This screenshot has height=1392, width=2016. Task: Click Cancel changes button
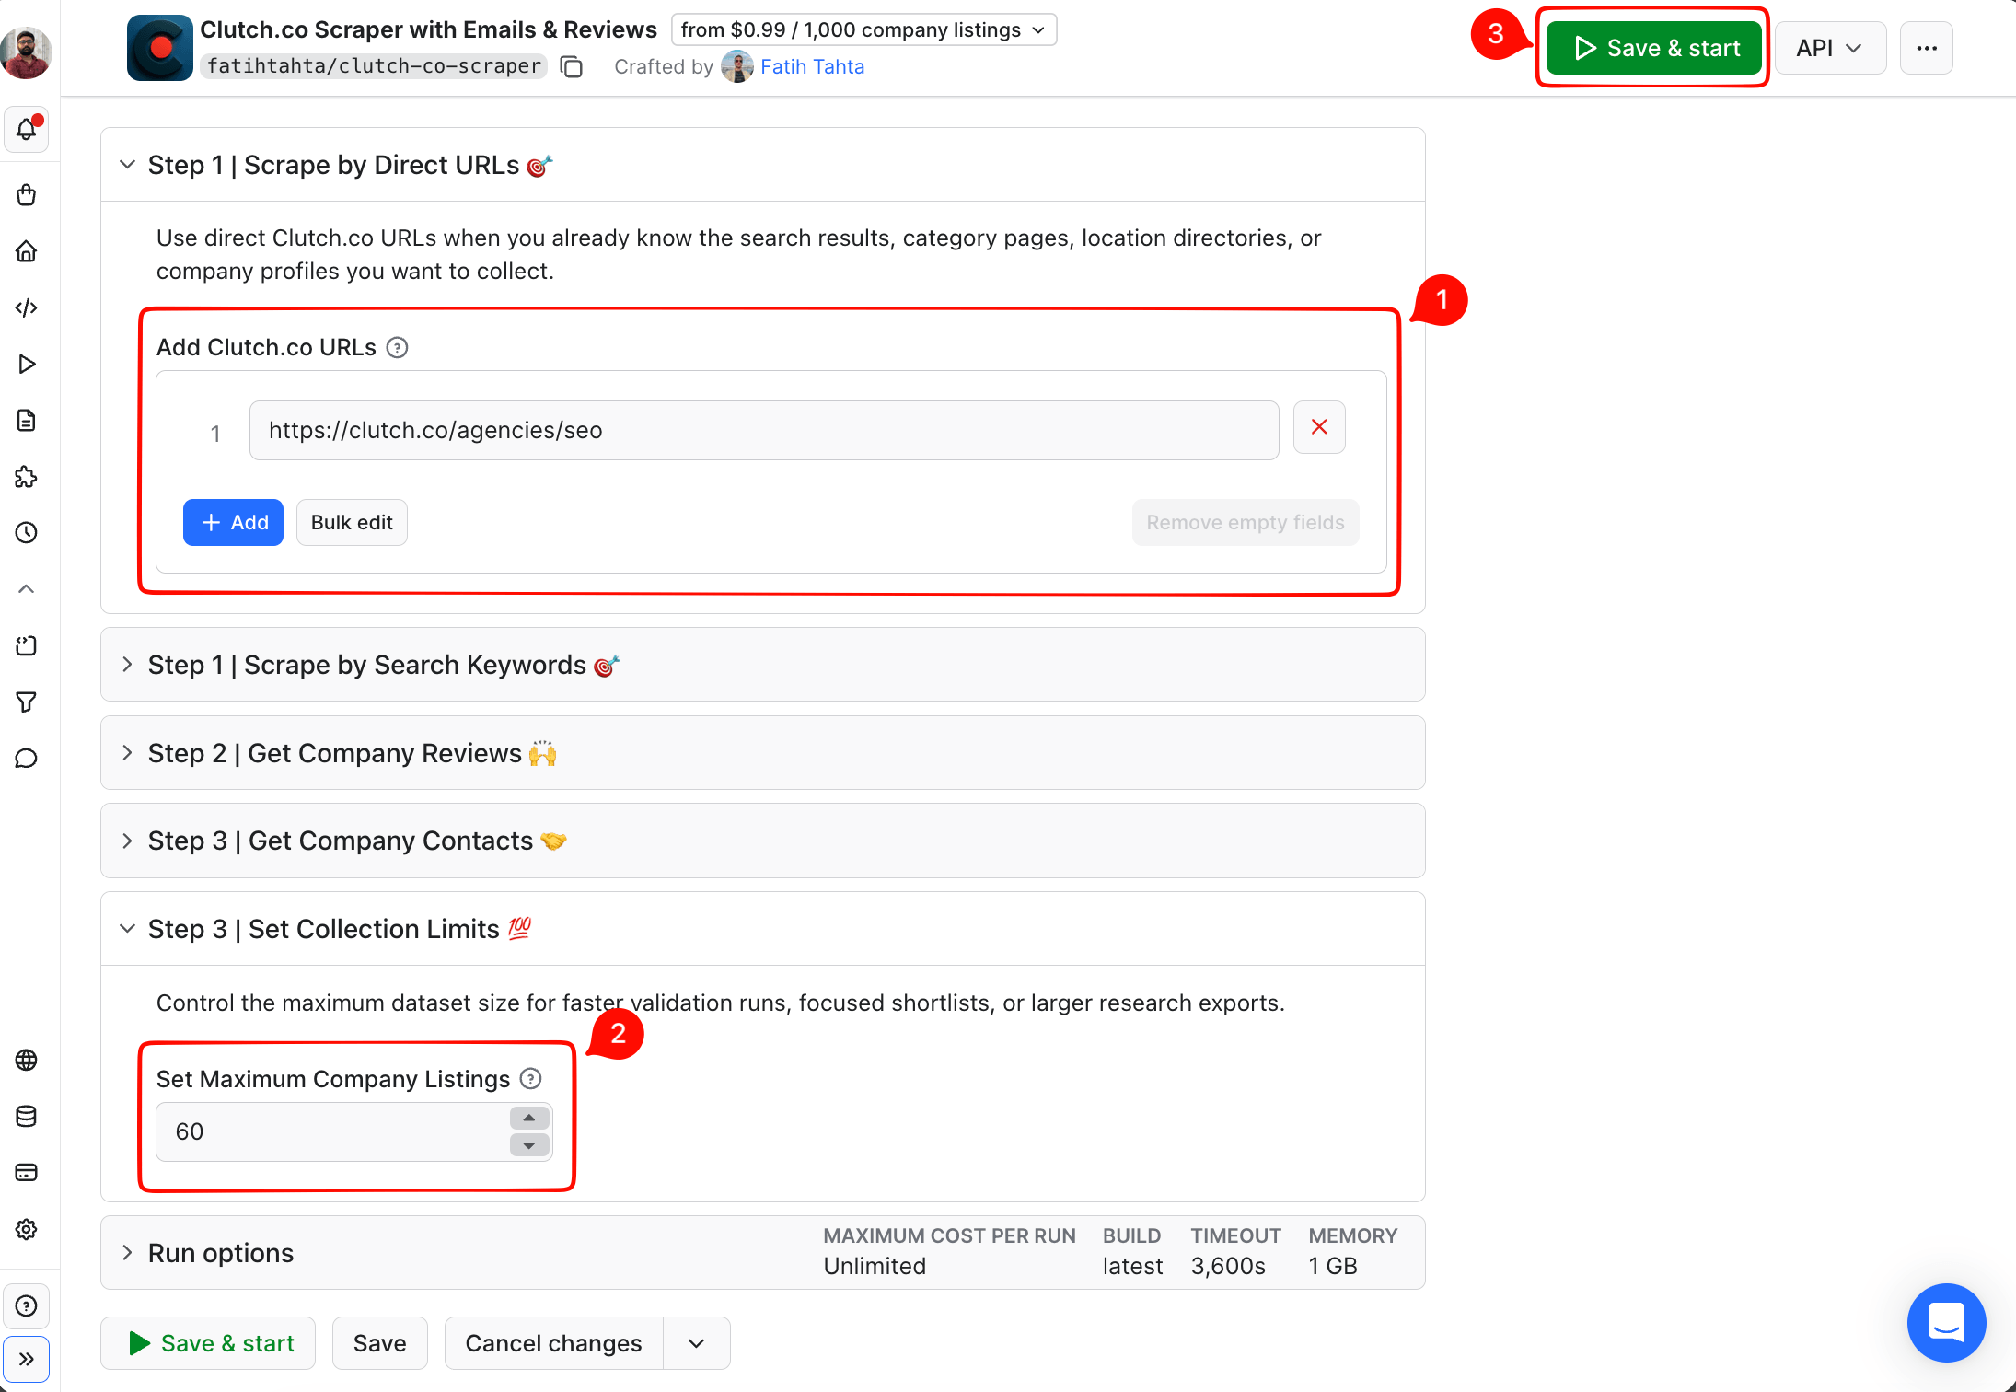click(x=553, y=1343)
